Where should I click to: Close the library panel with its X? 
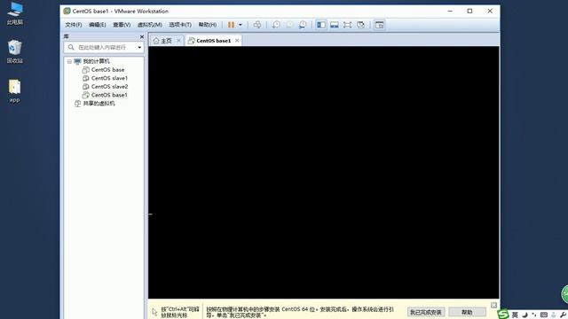[142, 36]
